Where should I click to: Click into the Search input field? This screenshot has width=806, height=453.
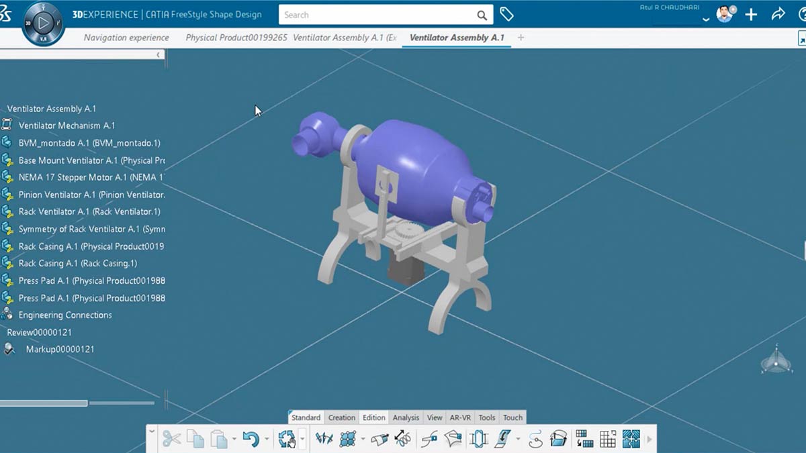click(x=376, y=15)
